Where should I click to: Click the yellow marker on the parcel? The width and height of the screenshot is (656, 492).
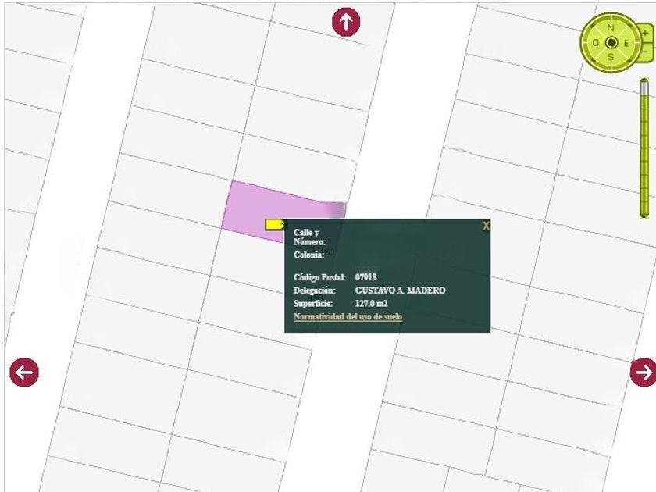(x=274, y=224)
